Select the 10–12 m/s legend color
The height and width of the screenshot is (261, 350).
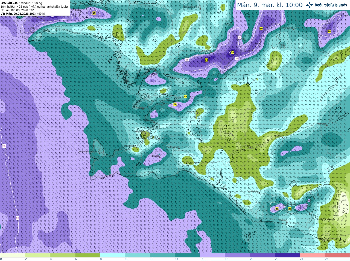pos(138,255)
